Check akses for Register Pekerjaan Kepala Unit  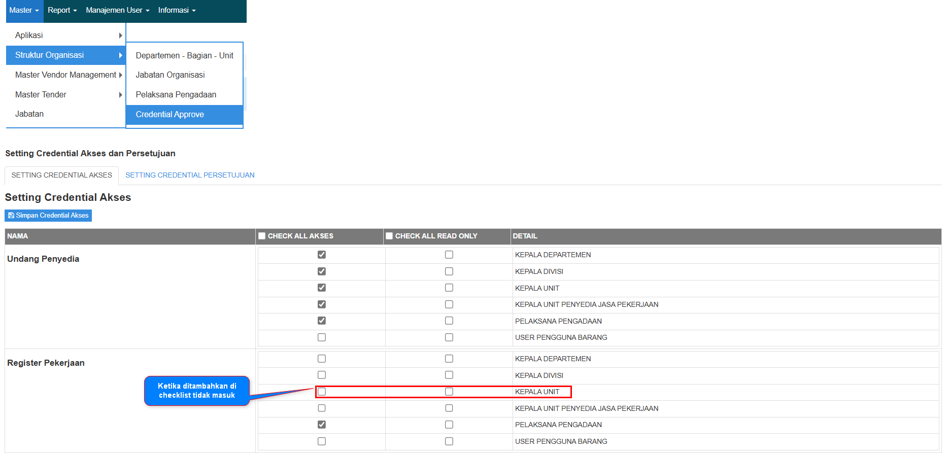(322, 392)
